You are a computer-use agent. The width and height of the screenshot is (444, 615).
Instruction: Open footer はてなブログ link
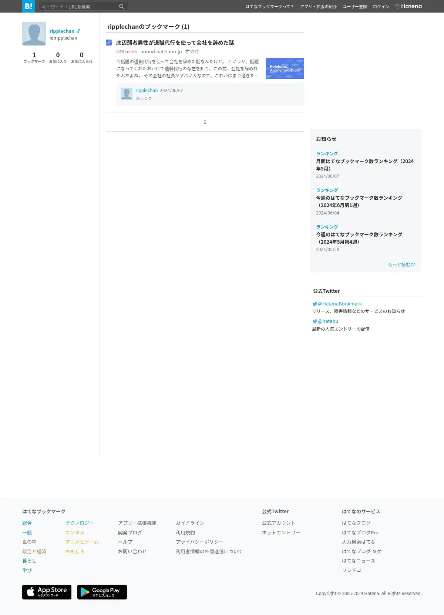click(356, 523)
